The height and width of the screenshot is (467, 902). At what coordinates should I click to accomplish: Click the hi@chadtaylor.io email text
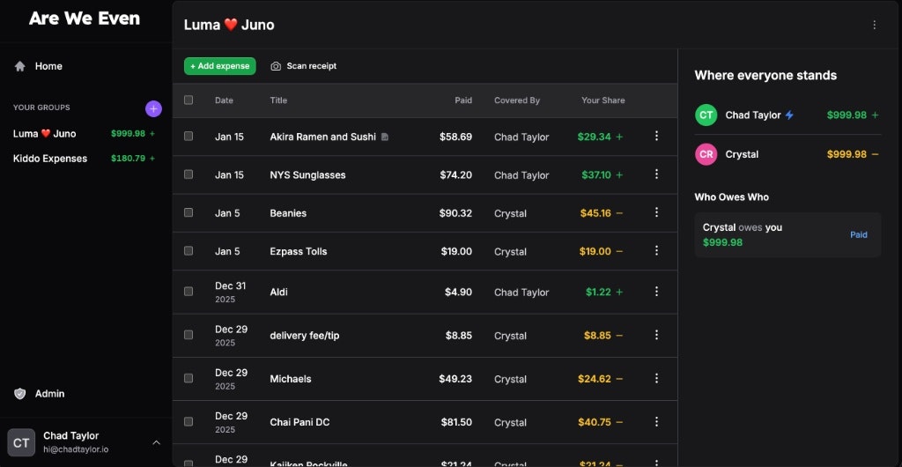coord(76,449)
